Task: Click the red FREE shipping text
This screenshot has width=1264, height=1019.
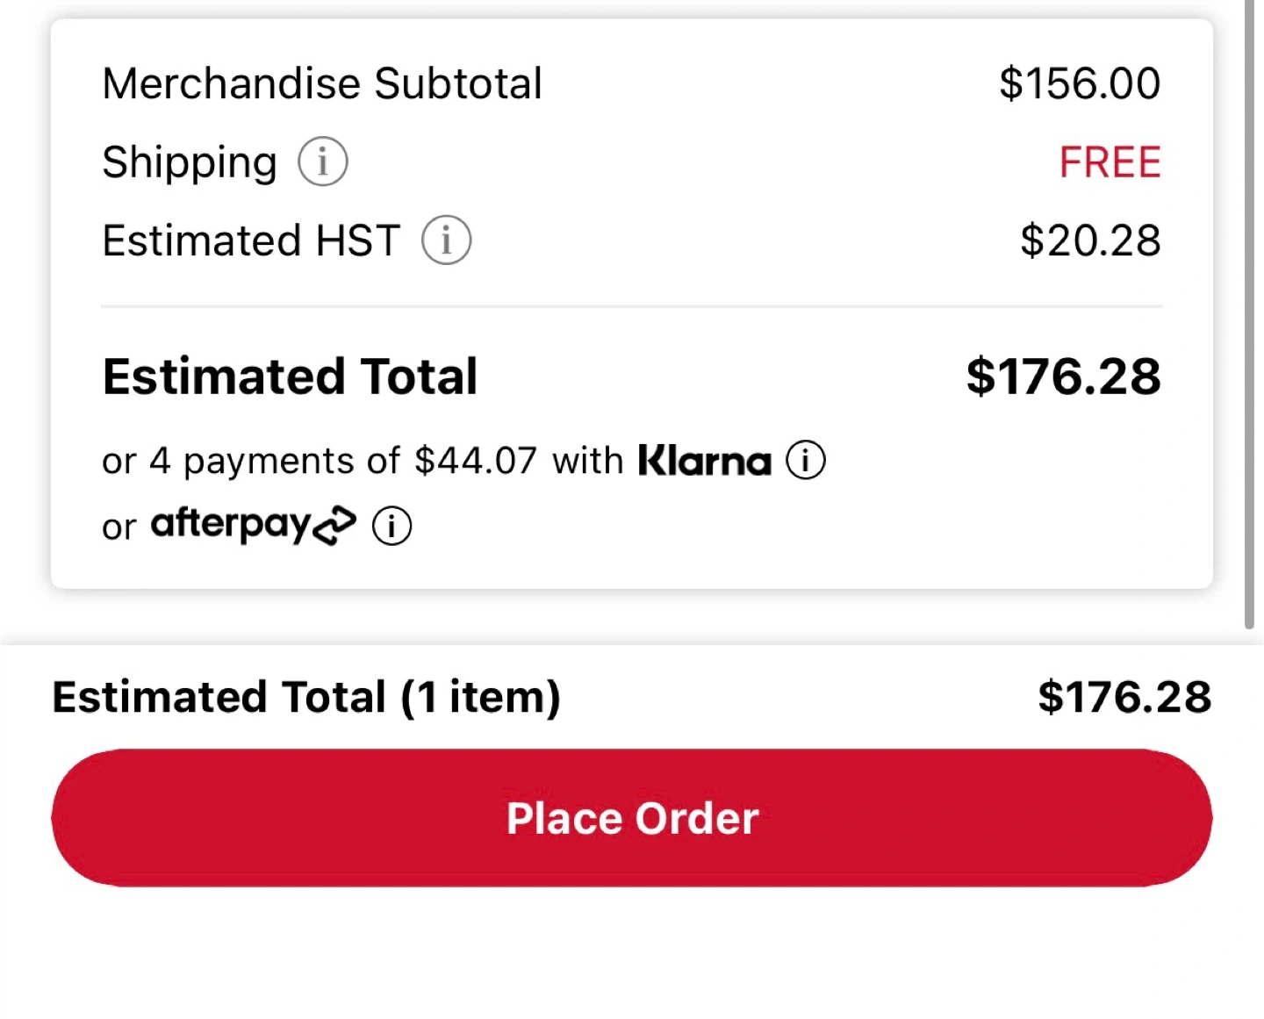Action: (1110, 162)
